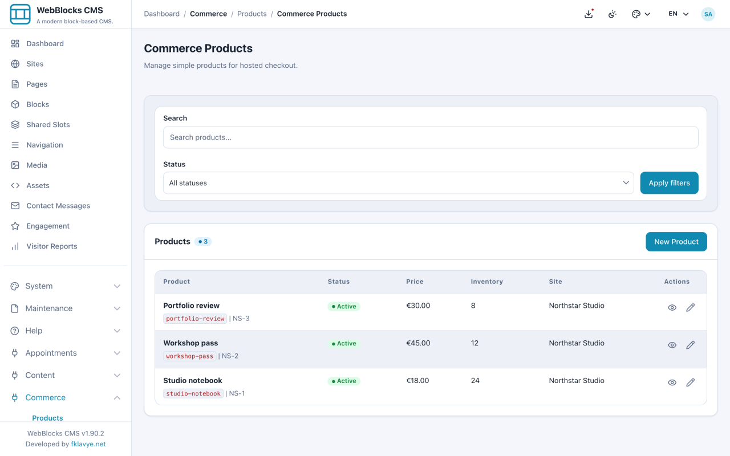Expand the System section
730x456 pixels.
tap(66, 286)
